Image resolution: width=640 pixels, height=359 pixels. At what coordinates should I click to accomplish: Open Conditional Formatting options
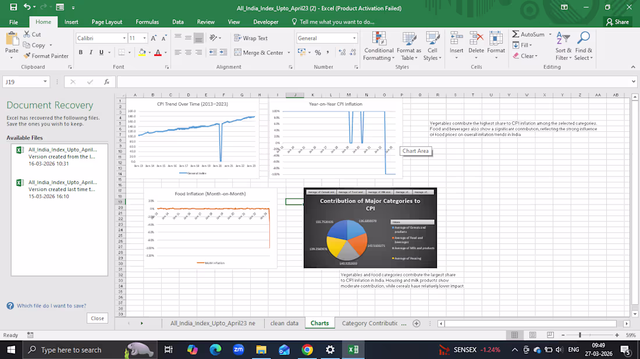click(379, 46)
